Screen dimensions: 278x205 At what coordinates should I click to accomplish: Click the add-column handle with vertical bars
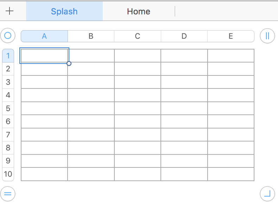pos(267,36)
